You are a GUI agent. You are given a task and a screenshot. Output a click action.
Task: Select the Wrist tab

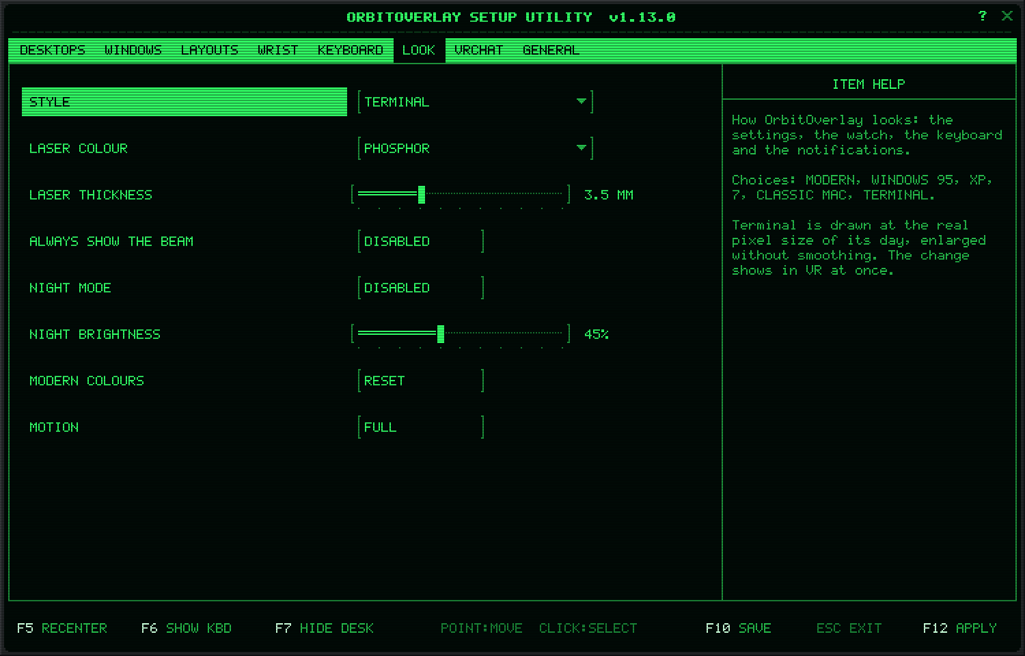pos(278,50)
